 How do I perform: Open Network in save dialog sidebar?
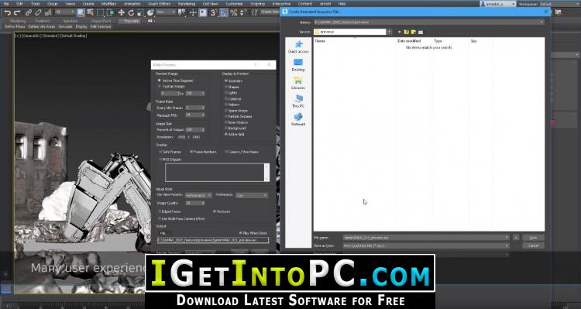point(298,119)
